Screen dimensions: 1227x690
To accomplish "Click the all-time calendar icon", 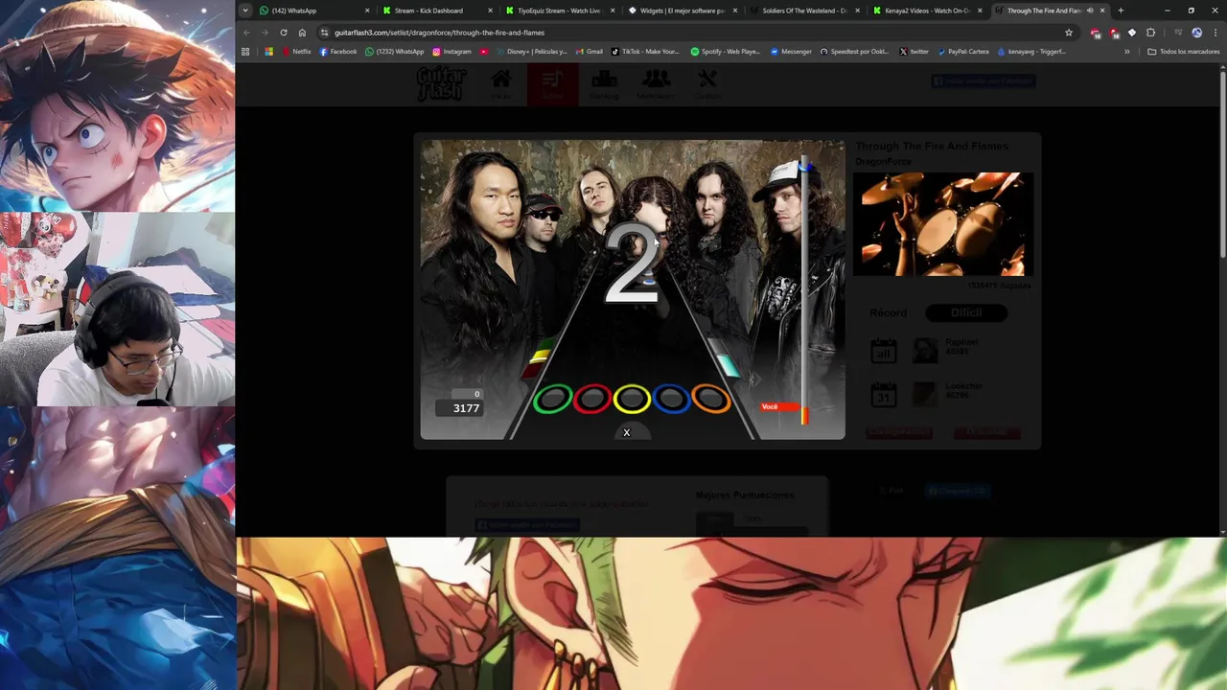I will (x=884, y=351).
